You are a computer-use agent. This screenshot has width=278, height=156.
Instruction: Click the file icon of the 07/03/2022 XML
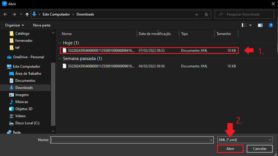pyautogui.click(x=65, y=51)
